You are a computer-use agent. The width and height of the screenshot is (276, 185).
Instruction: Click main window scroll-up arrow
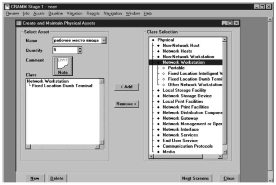270,19
